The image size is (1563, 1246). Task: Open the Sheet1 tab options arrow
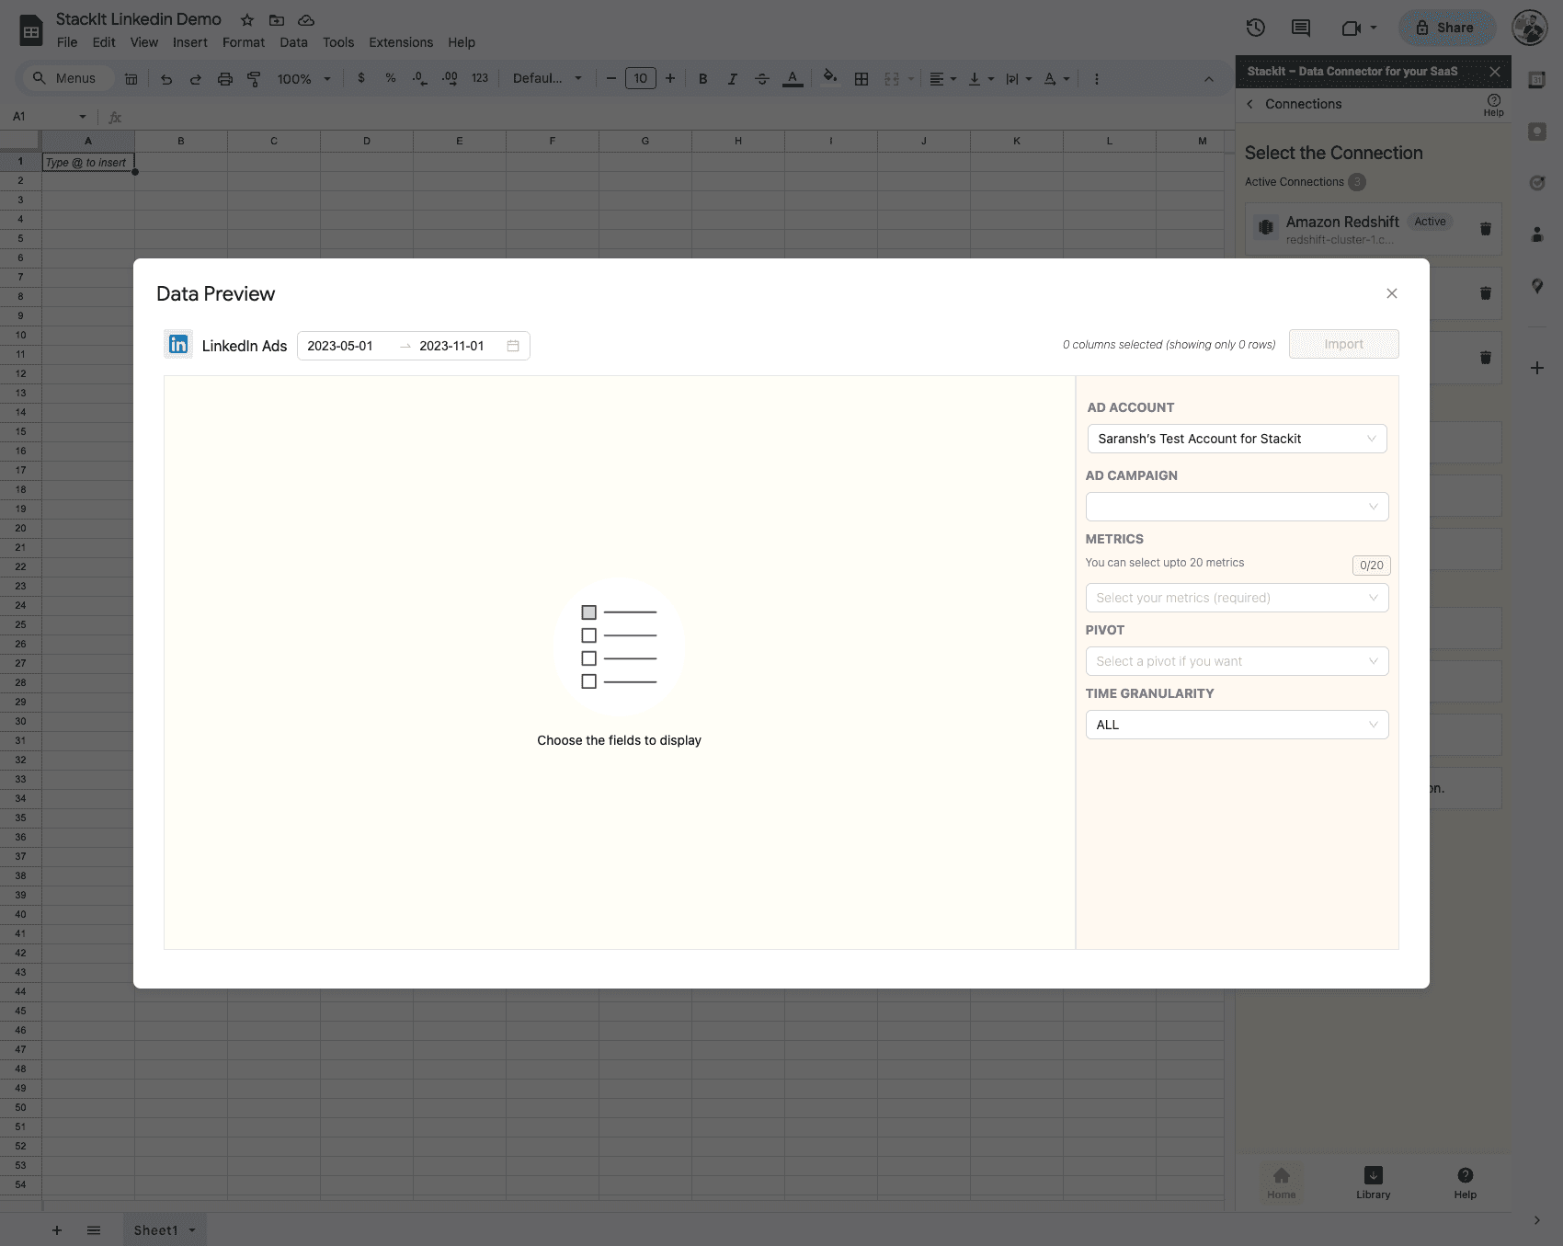(192, 1230)
